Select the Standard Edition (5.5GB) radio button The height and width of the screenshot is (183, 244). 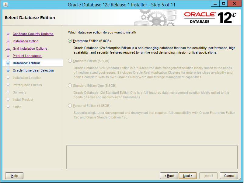pos(70,61)
